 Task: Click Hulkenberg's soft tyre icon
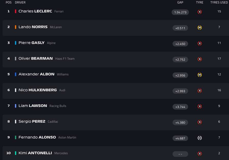tap(200, 91)
